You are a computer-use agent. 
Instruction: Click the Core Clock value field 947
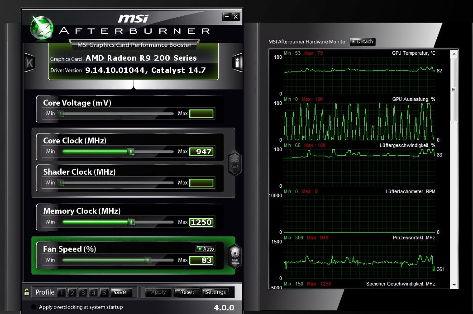click(x=201, y=152)
